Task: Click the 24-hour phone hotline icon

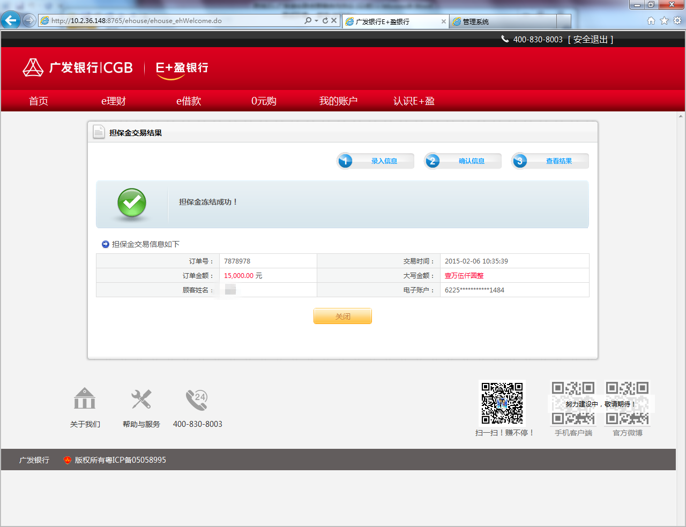Action: [x=197, y=400]
